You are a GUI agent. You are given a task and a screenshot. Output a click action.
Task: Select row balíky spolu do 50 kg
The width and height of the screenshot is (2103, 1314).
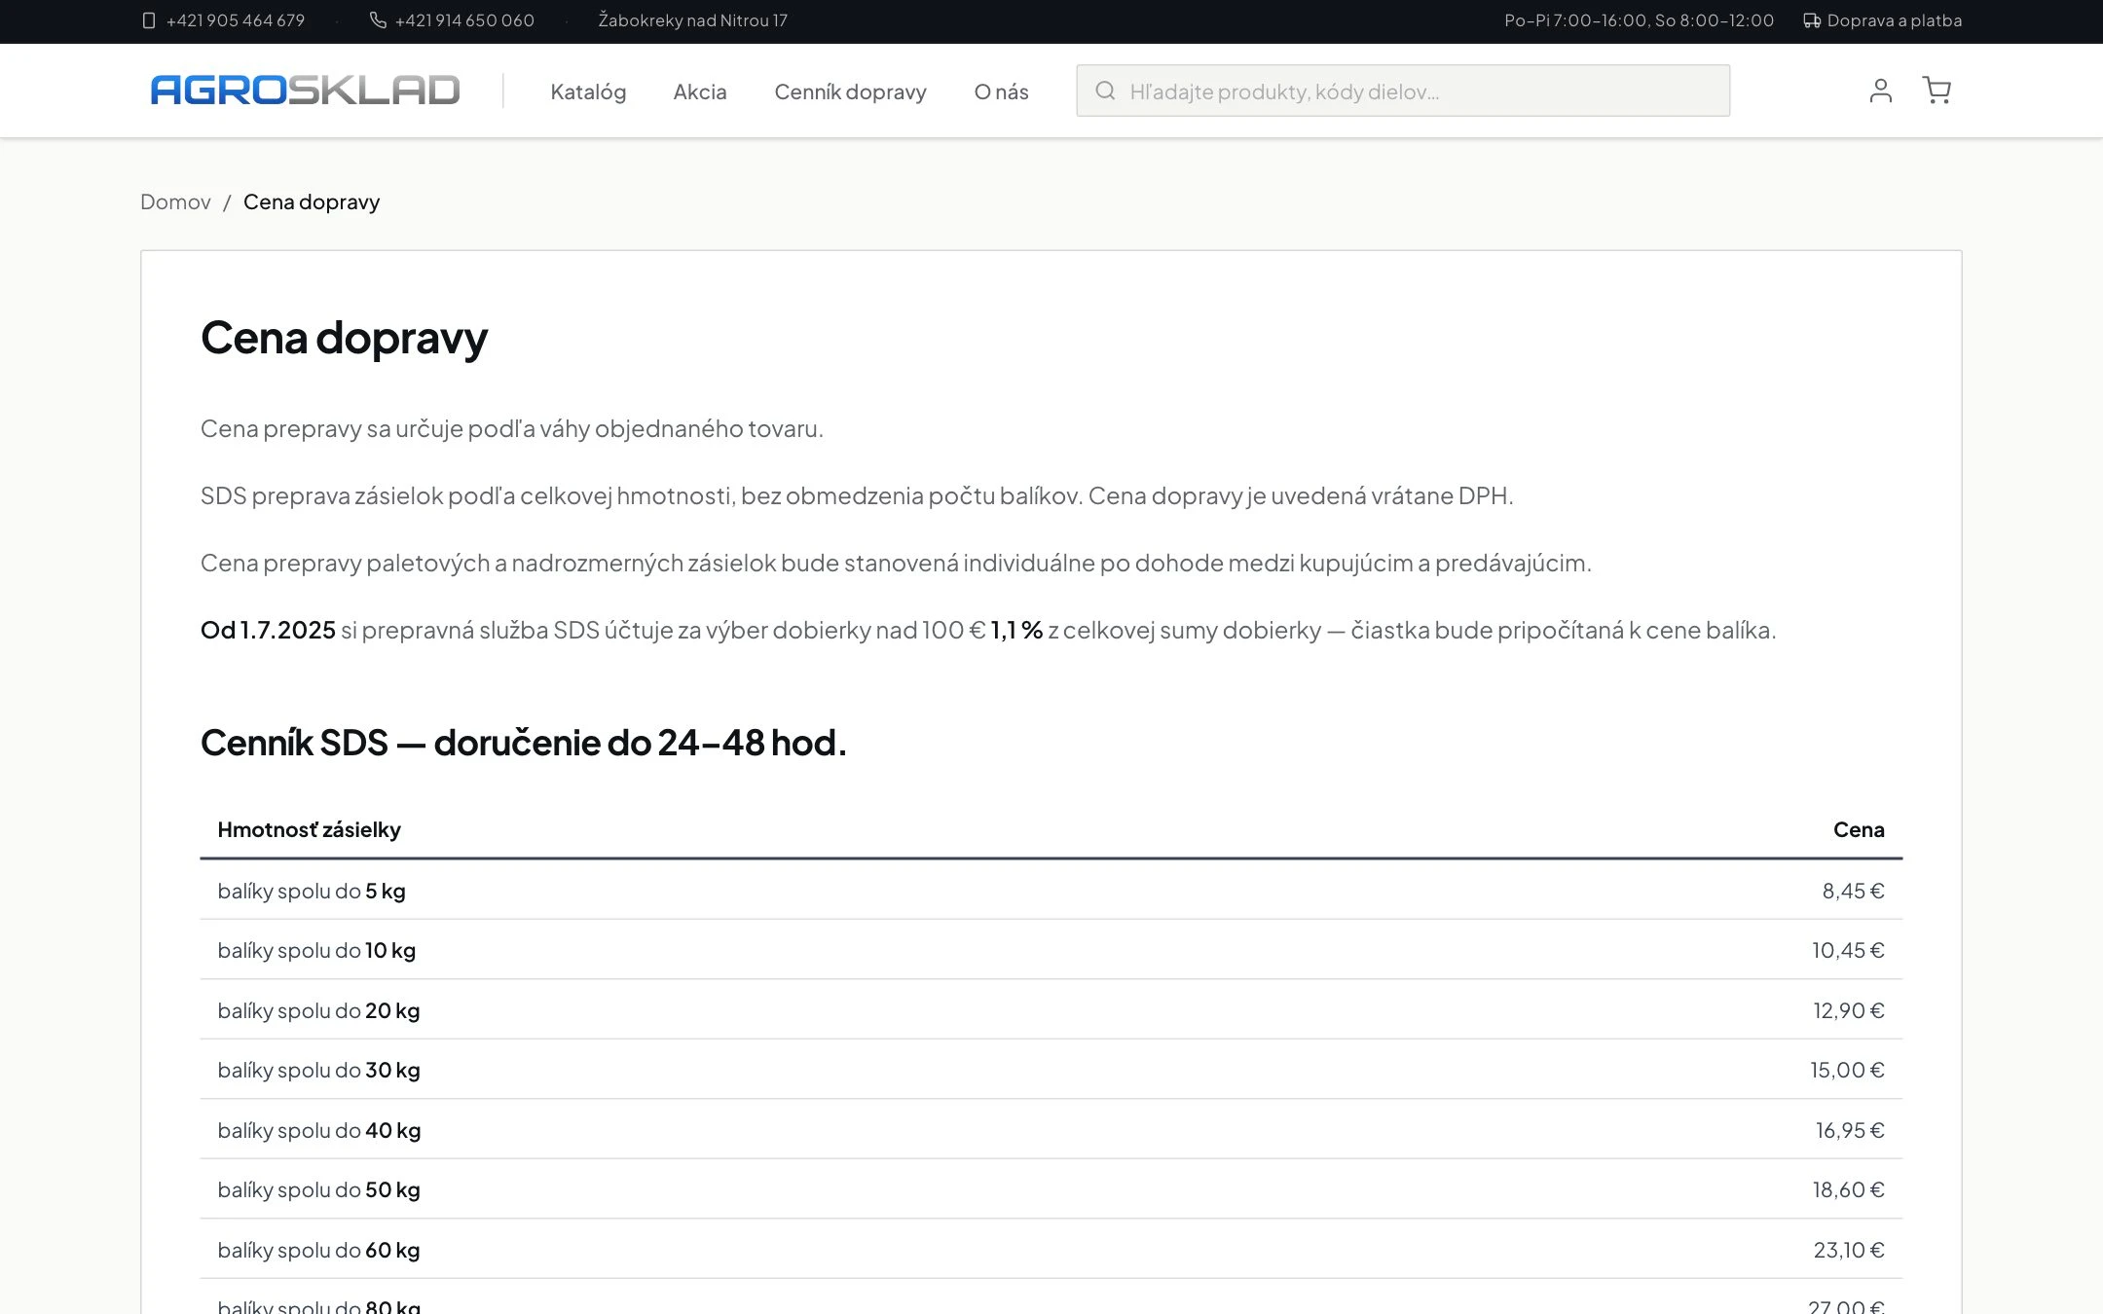point(1051,1189)
